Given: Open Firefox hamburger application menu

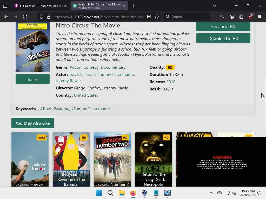Looking at the screenshot, I should 260,17.
